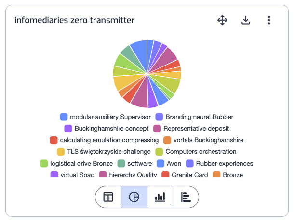294x224 pixels.
Task: Switch to table view icon
Action: click(x=108, y=197)
